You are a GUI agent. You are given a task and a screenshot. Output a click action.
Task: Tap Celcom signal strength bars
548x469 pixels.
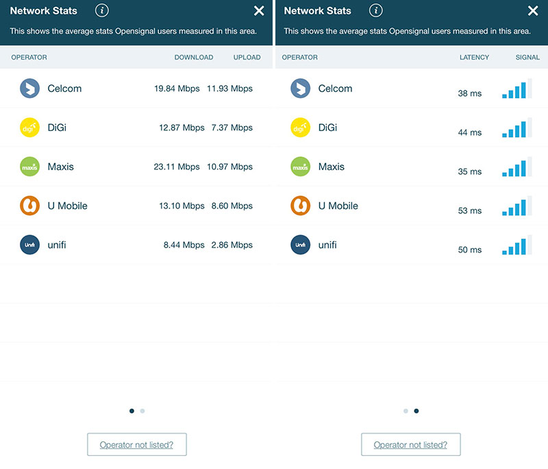(517, 88)
